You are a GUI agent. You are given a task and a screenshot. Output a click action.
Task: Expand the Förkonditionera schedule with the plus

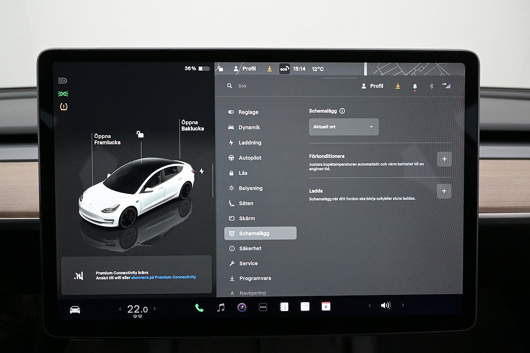point(444,159)
